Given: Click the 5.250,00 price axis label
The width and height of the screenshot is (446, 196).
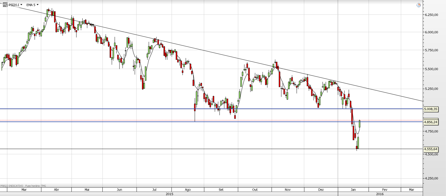Looking at the screenshot, I should pos(431,89).
